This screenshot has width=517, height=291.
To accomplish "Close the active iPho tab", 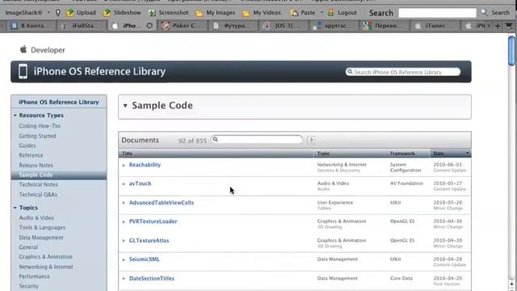I will coord(149,26).
